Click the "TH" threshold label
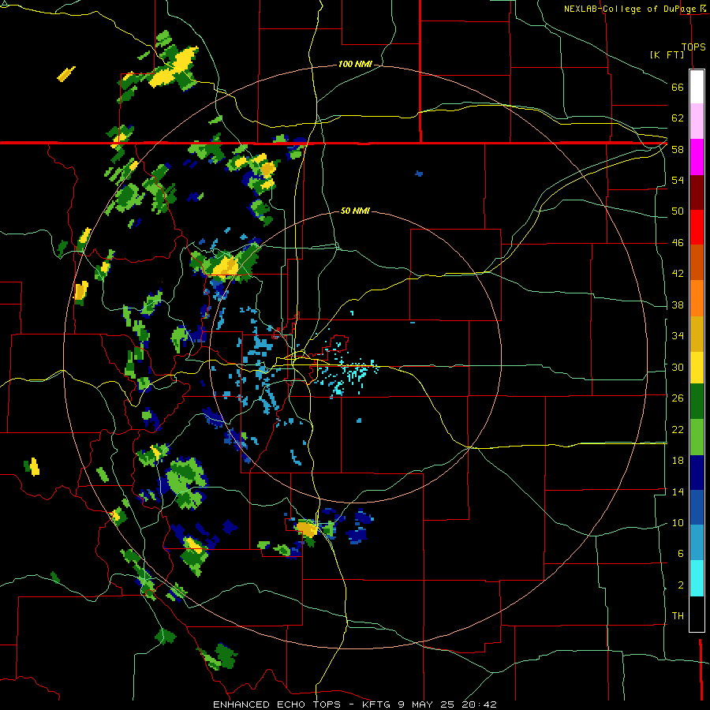Image resolution: width=710 pixels, height=710 pixels. 678,616
